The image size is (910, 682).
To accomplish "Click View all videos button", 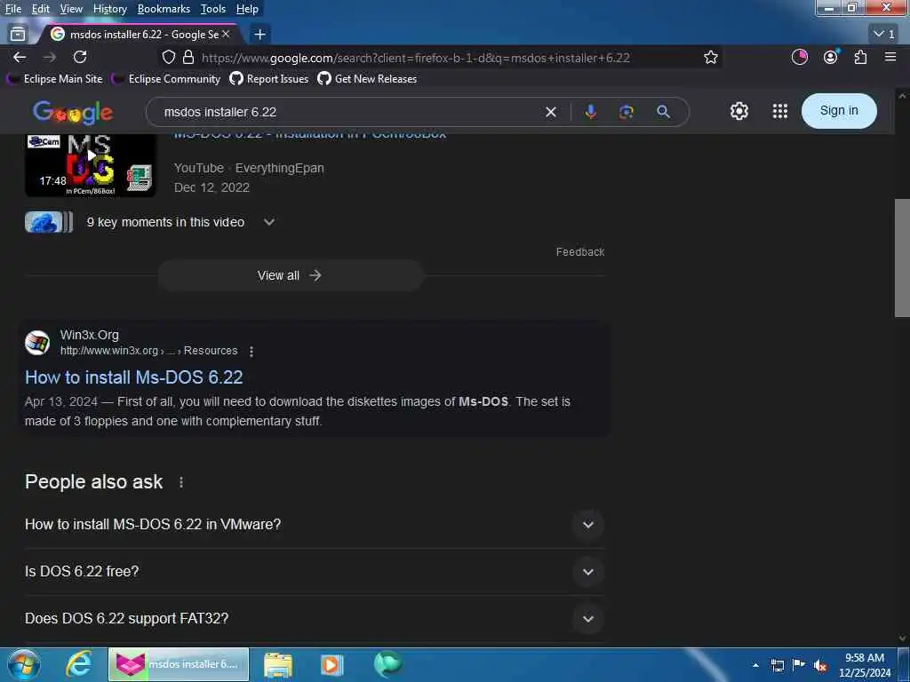I will click(x=291, y=275).
